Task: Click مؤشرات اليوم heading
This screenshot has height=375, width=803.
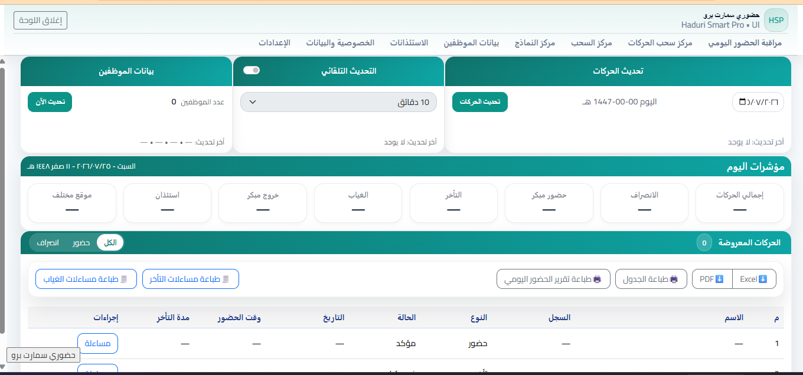Action: tap(756, 167)
